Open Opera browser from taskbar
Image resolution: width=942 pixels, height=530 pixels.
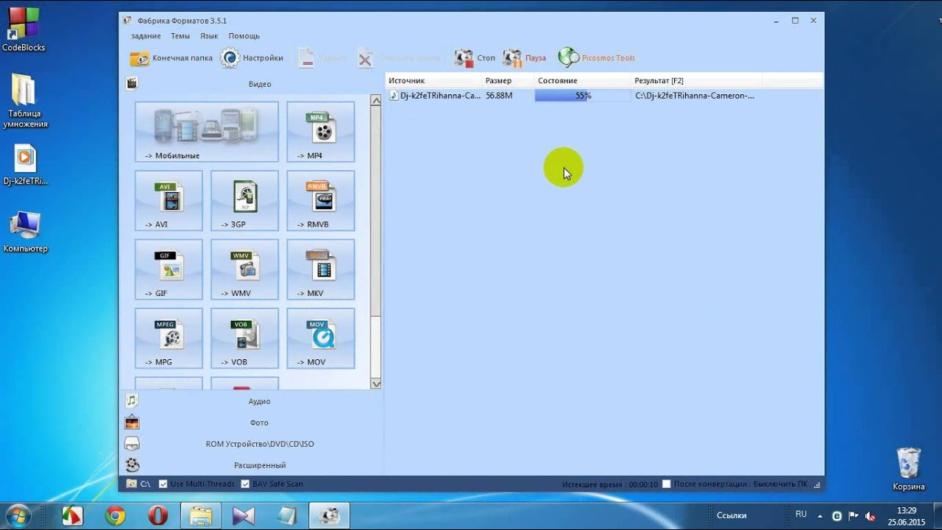(158, 516)
